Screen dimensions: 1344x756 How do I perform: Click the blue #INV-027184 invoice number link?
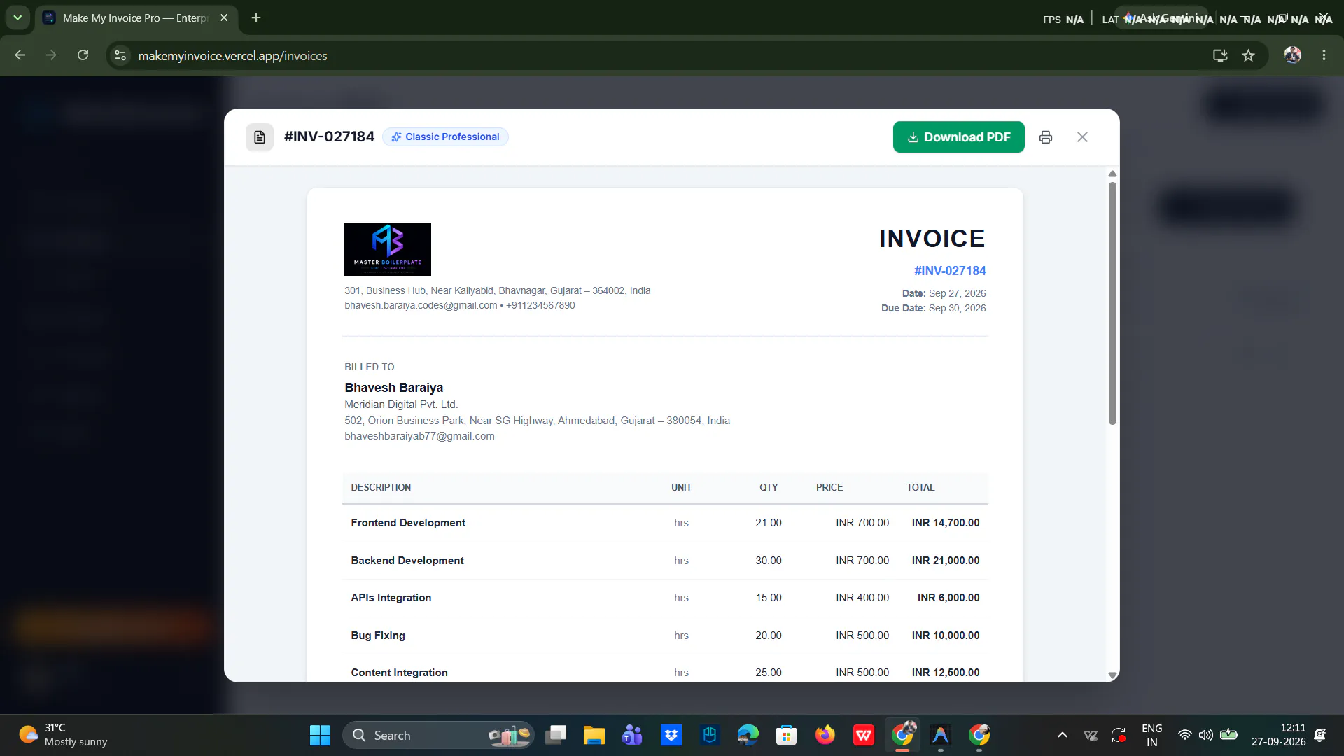(950, 271)
